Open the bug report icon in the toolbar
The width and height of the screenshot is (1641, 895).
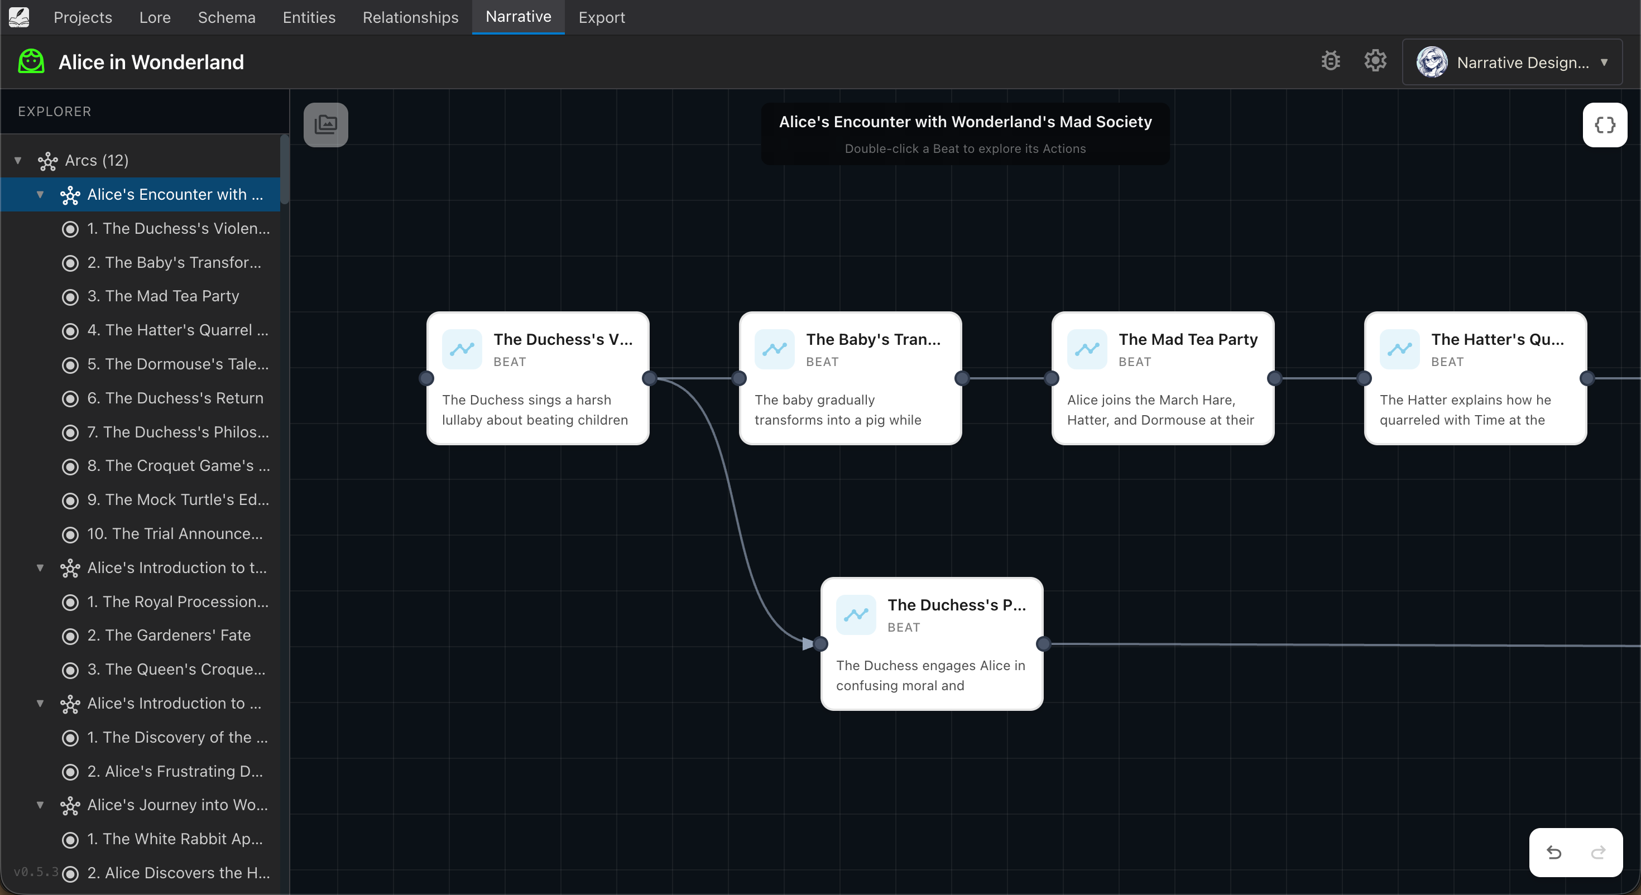1330,60
